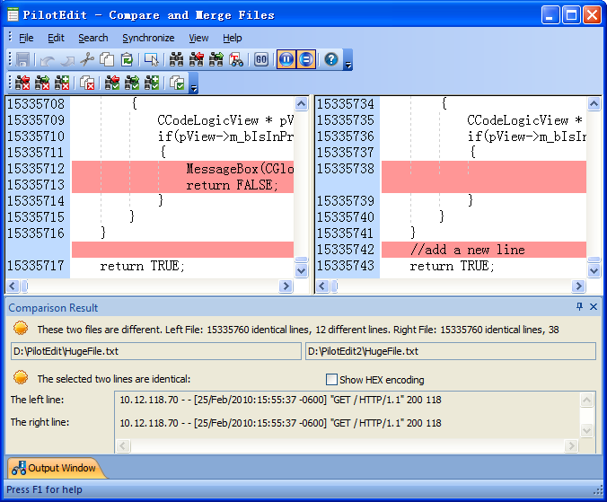Click the right file path field
This screenshot has width=607, height=502.
click(x=450, y=351)
